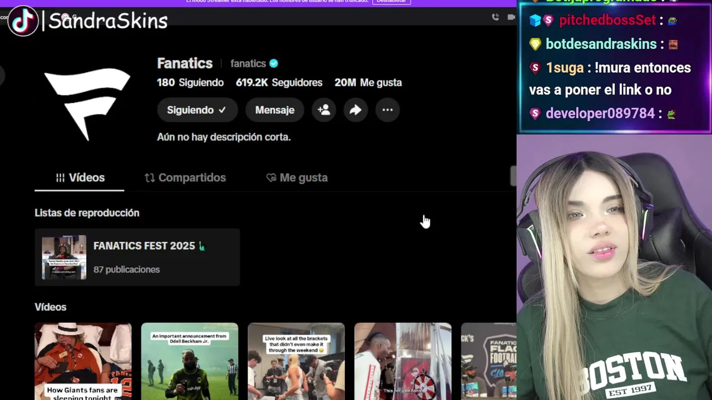Switch to the Me gusta tab

pos(297,178)
